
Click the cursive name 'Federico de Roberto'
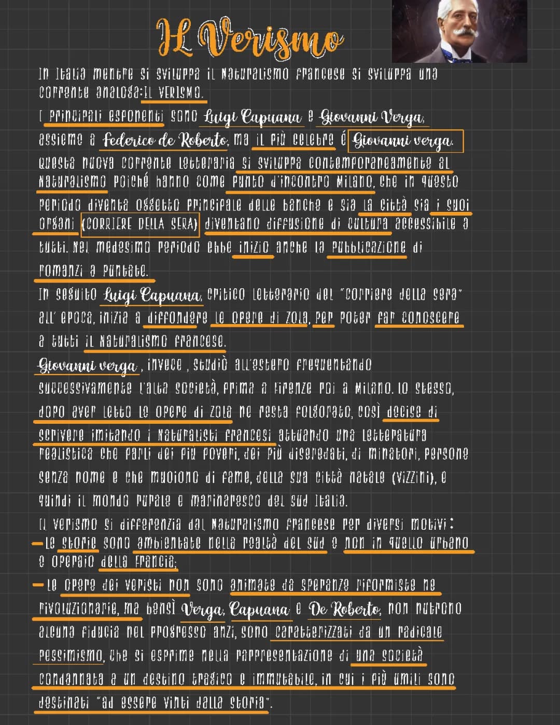(x=165, y=140)
